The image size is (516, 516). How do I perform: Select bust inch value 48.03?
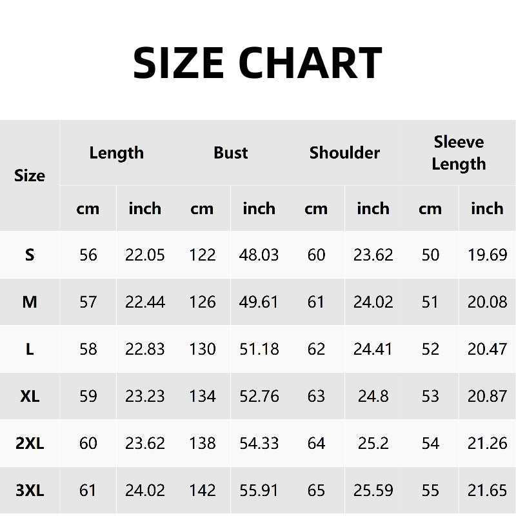[259, 255]
